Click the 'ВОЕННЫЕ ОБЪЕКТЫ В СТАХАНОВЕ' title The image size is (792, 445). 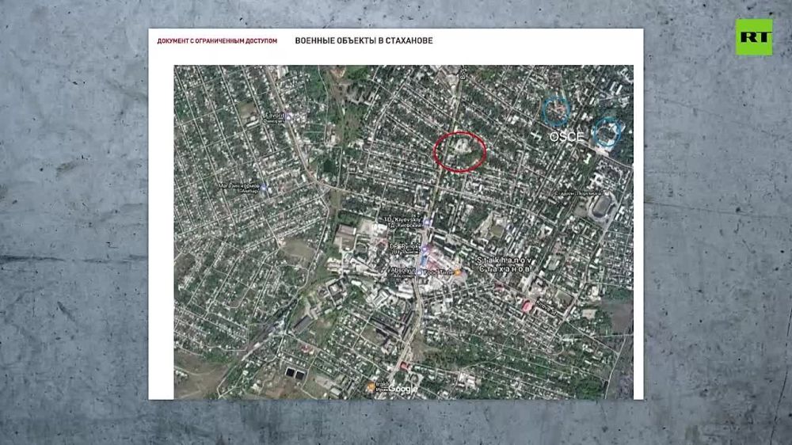tap(364, 40)
